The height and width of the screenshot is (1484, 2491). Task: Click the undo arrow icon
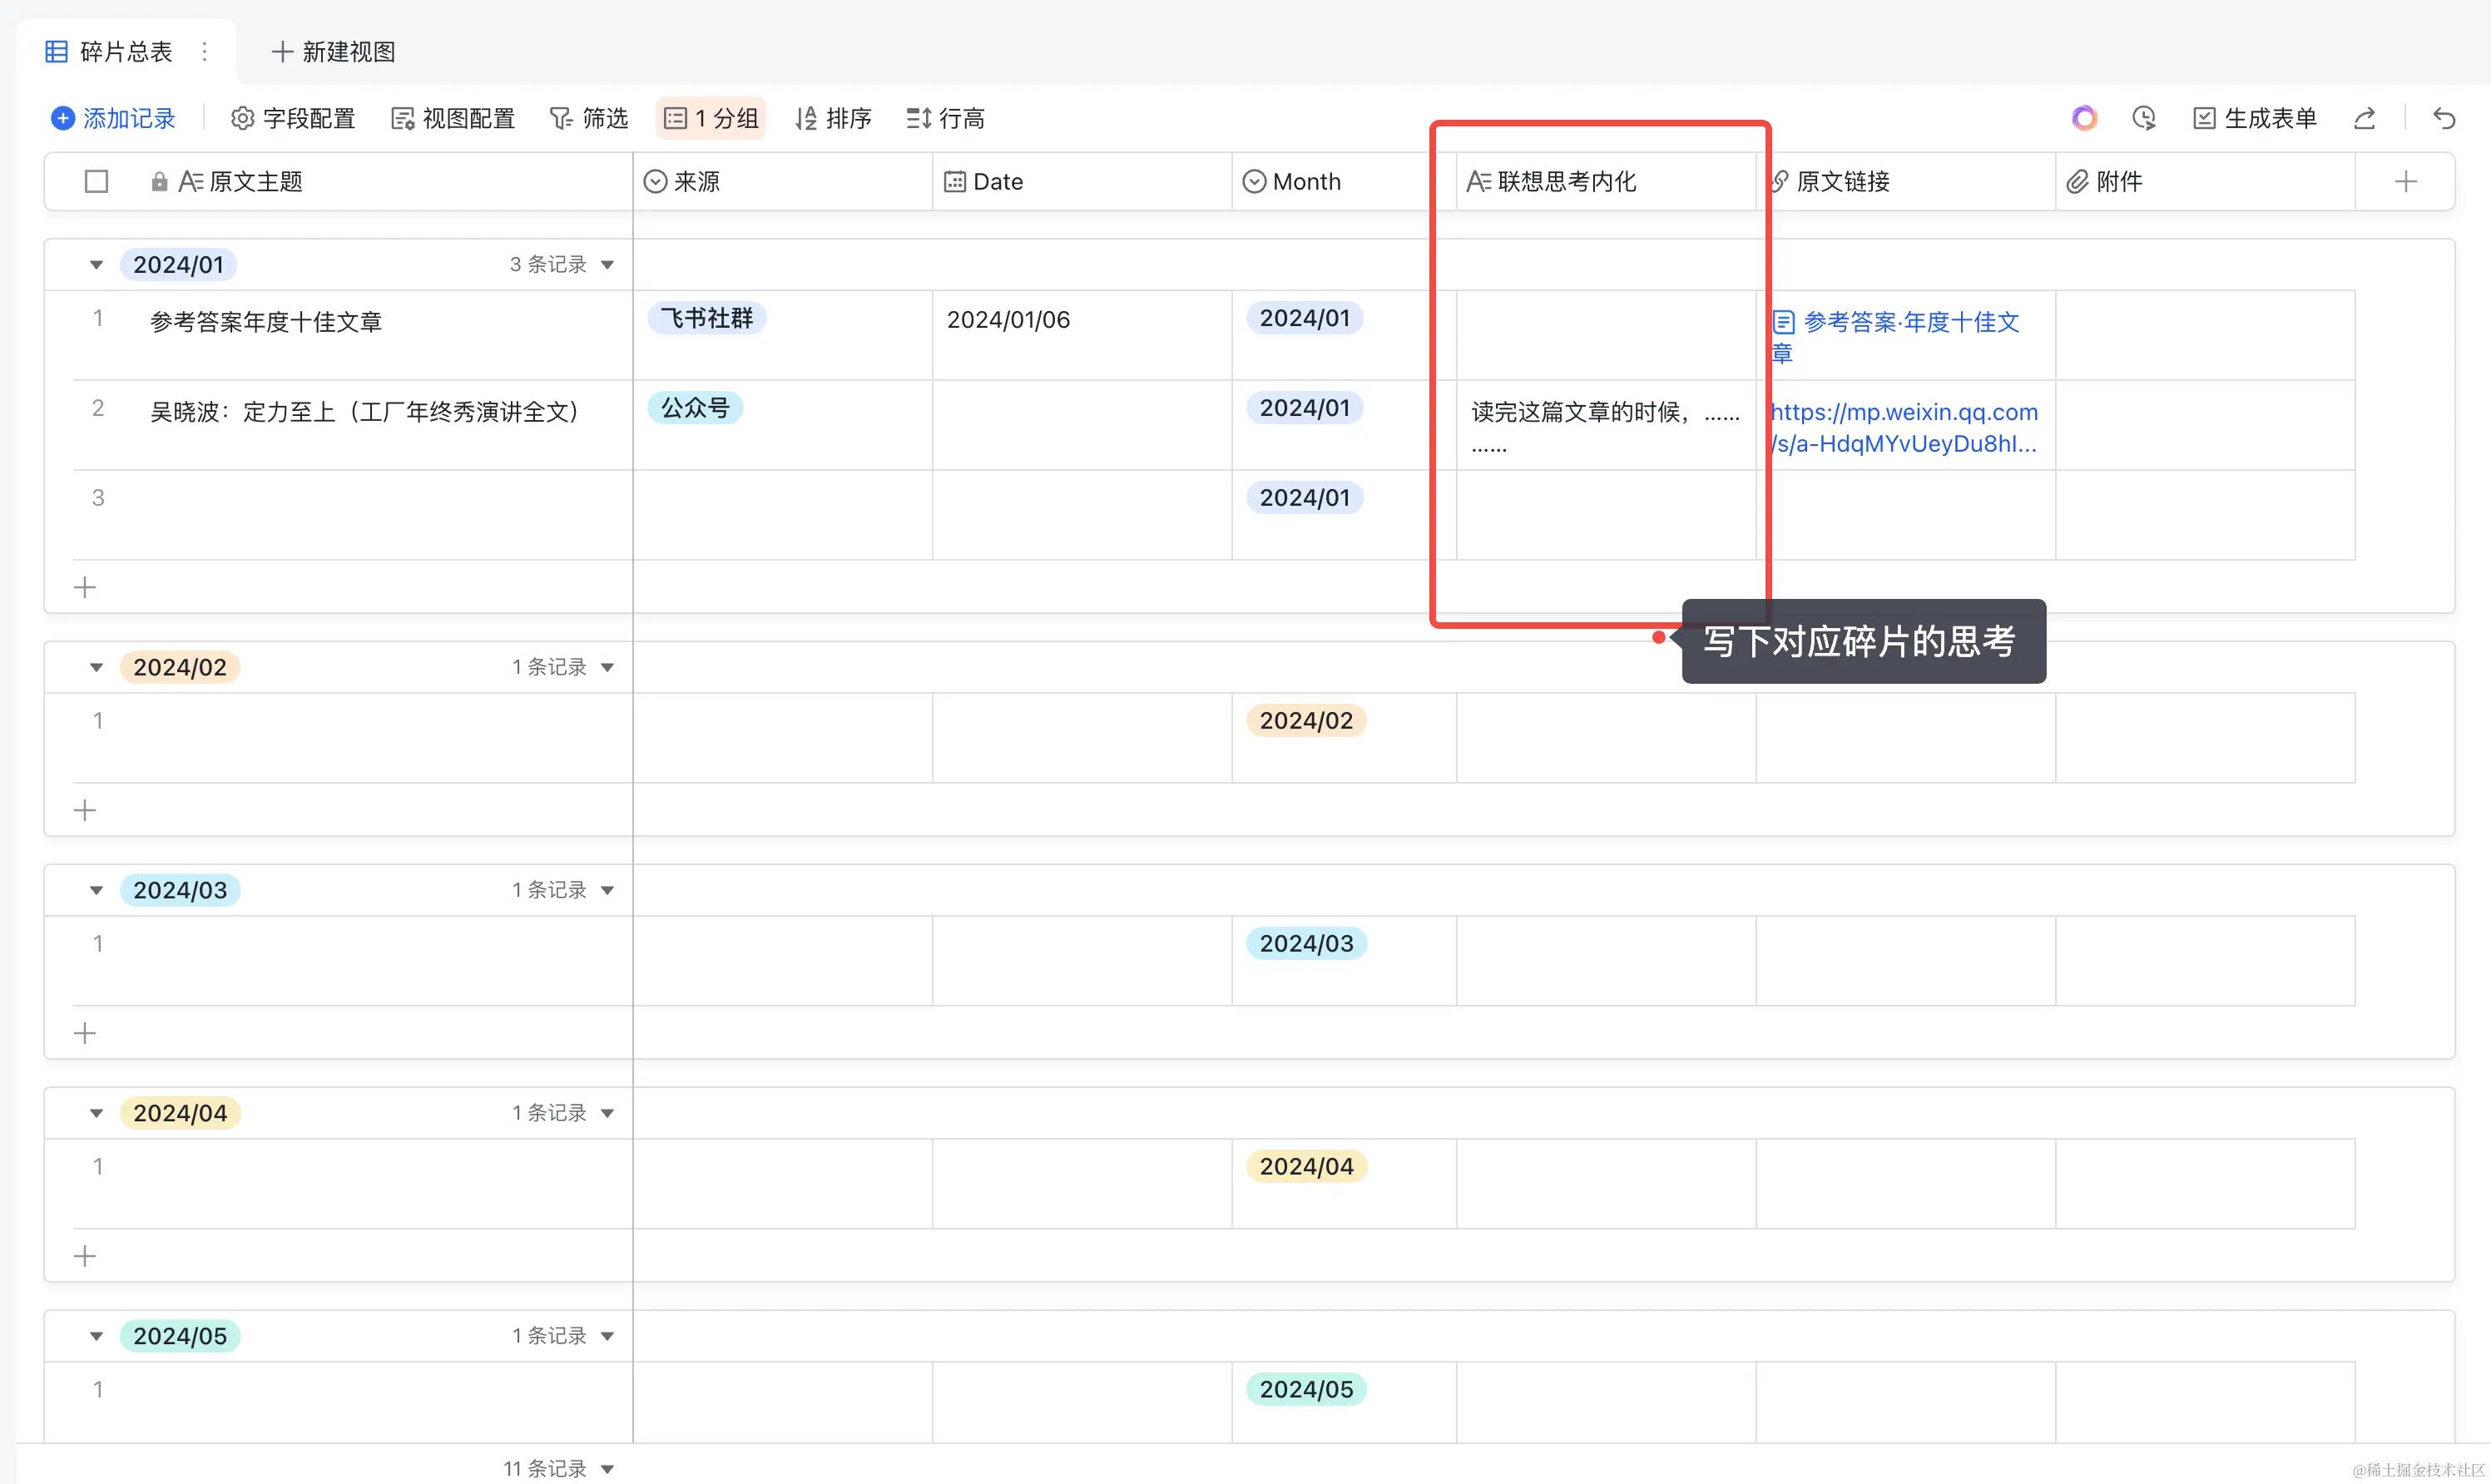tap(2444, 118)
